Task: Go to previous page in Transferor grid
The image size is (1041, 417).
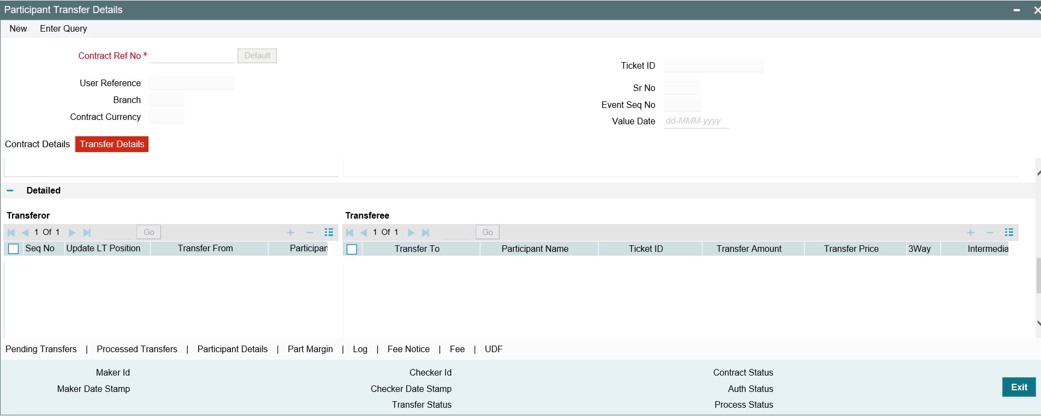Action: pyautogui.click(x=25, y=233)
